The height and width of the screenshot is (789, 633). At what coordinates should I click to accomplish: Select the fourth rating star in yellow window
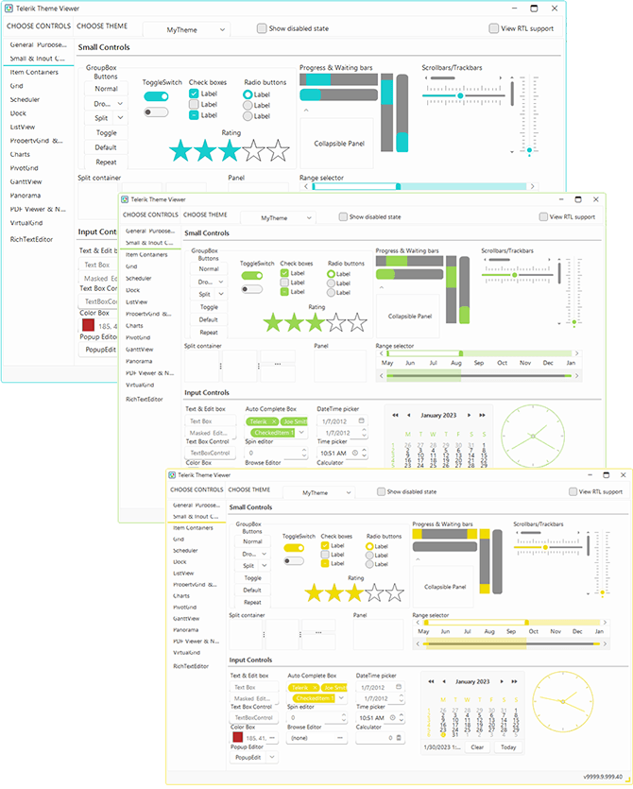[x=374, y=592]
